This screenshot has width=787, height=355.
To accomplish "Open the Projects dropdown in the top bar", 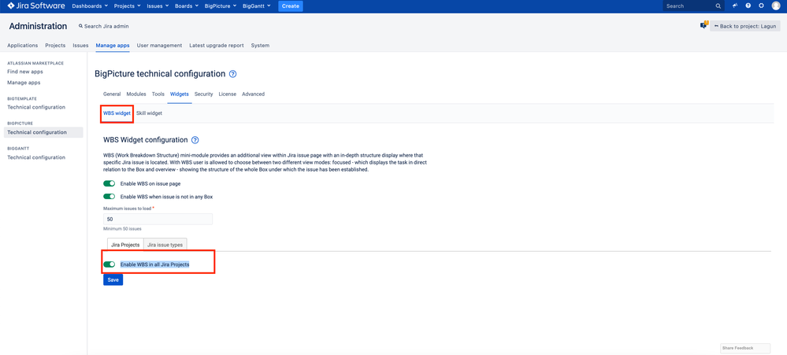I will [128, 6].
